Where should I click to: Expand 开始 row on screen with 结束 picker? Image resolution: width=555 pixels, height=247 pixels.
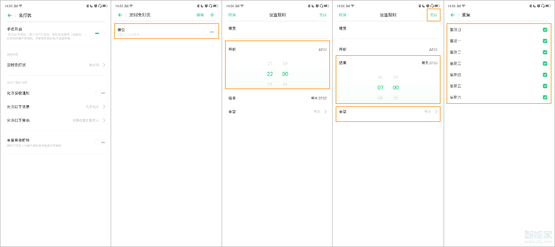point(388,49)
